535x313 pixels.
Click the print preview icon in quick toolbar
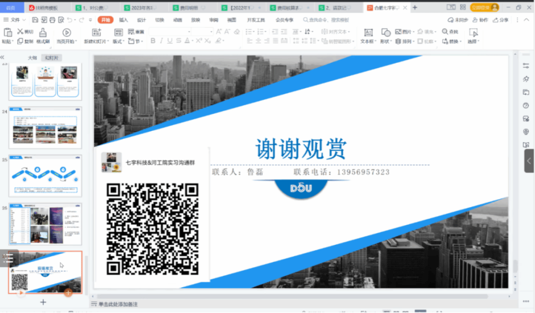pos(60,20)
